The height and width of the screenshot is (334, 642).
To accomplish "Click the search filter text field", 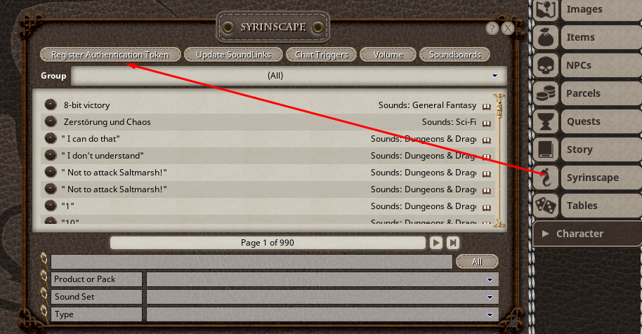I will 251,262.
